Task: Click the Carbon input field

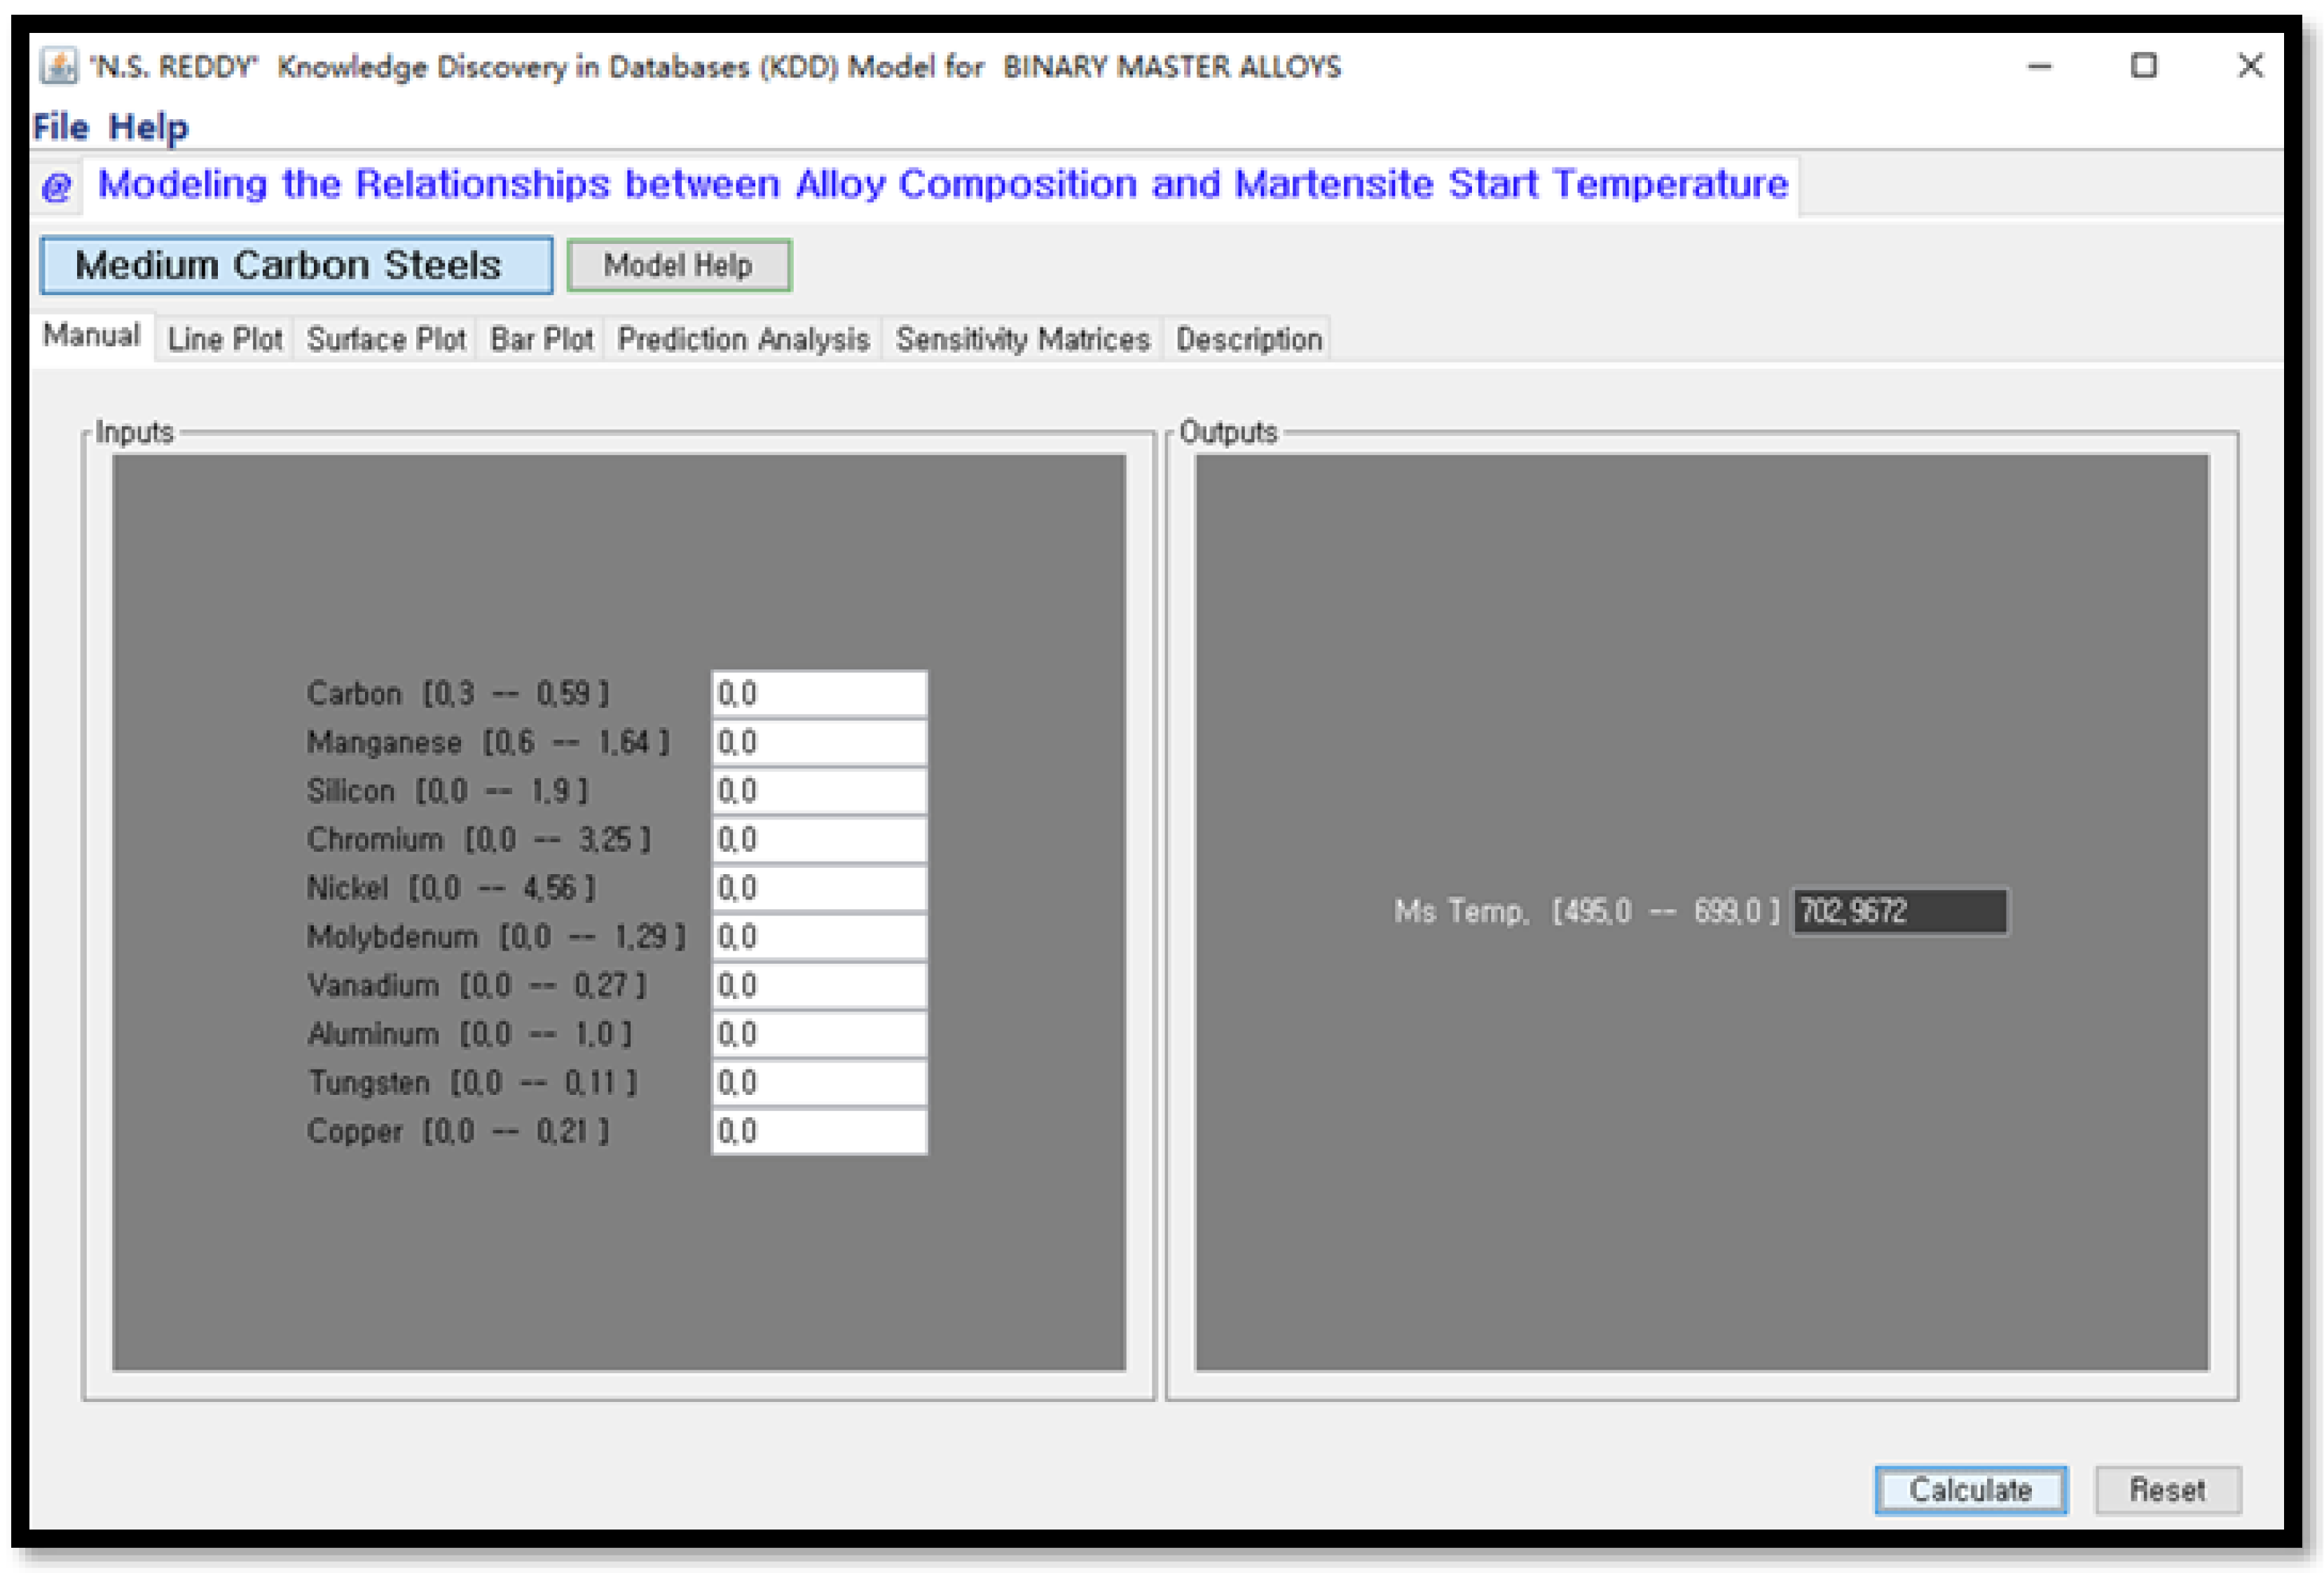Action: 818,693
